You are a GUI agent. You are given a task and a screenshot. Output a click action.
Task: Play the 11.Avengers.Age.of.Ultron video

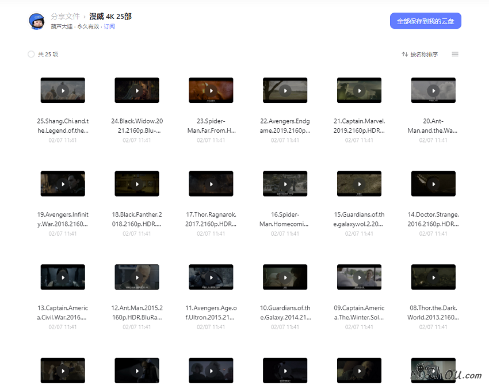(211, 277)
